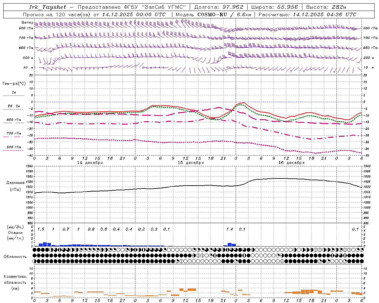Click the model label 'COSMO-RU / 6.6км'
This screenshot has width=379, height=303.
coord(224,14)
